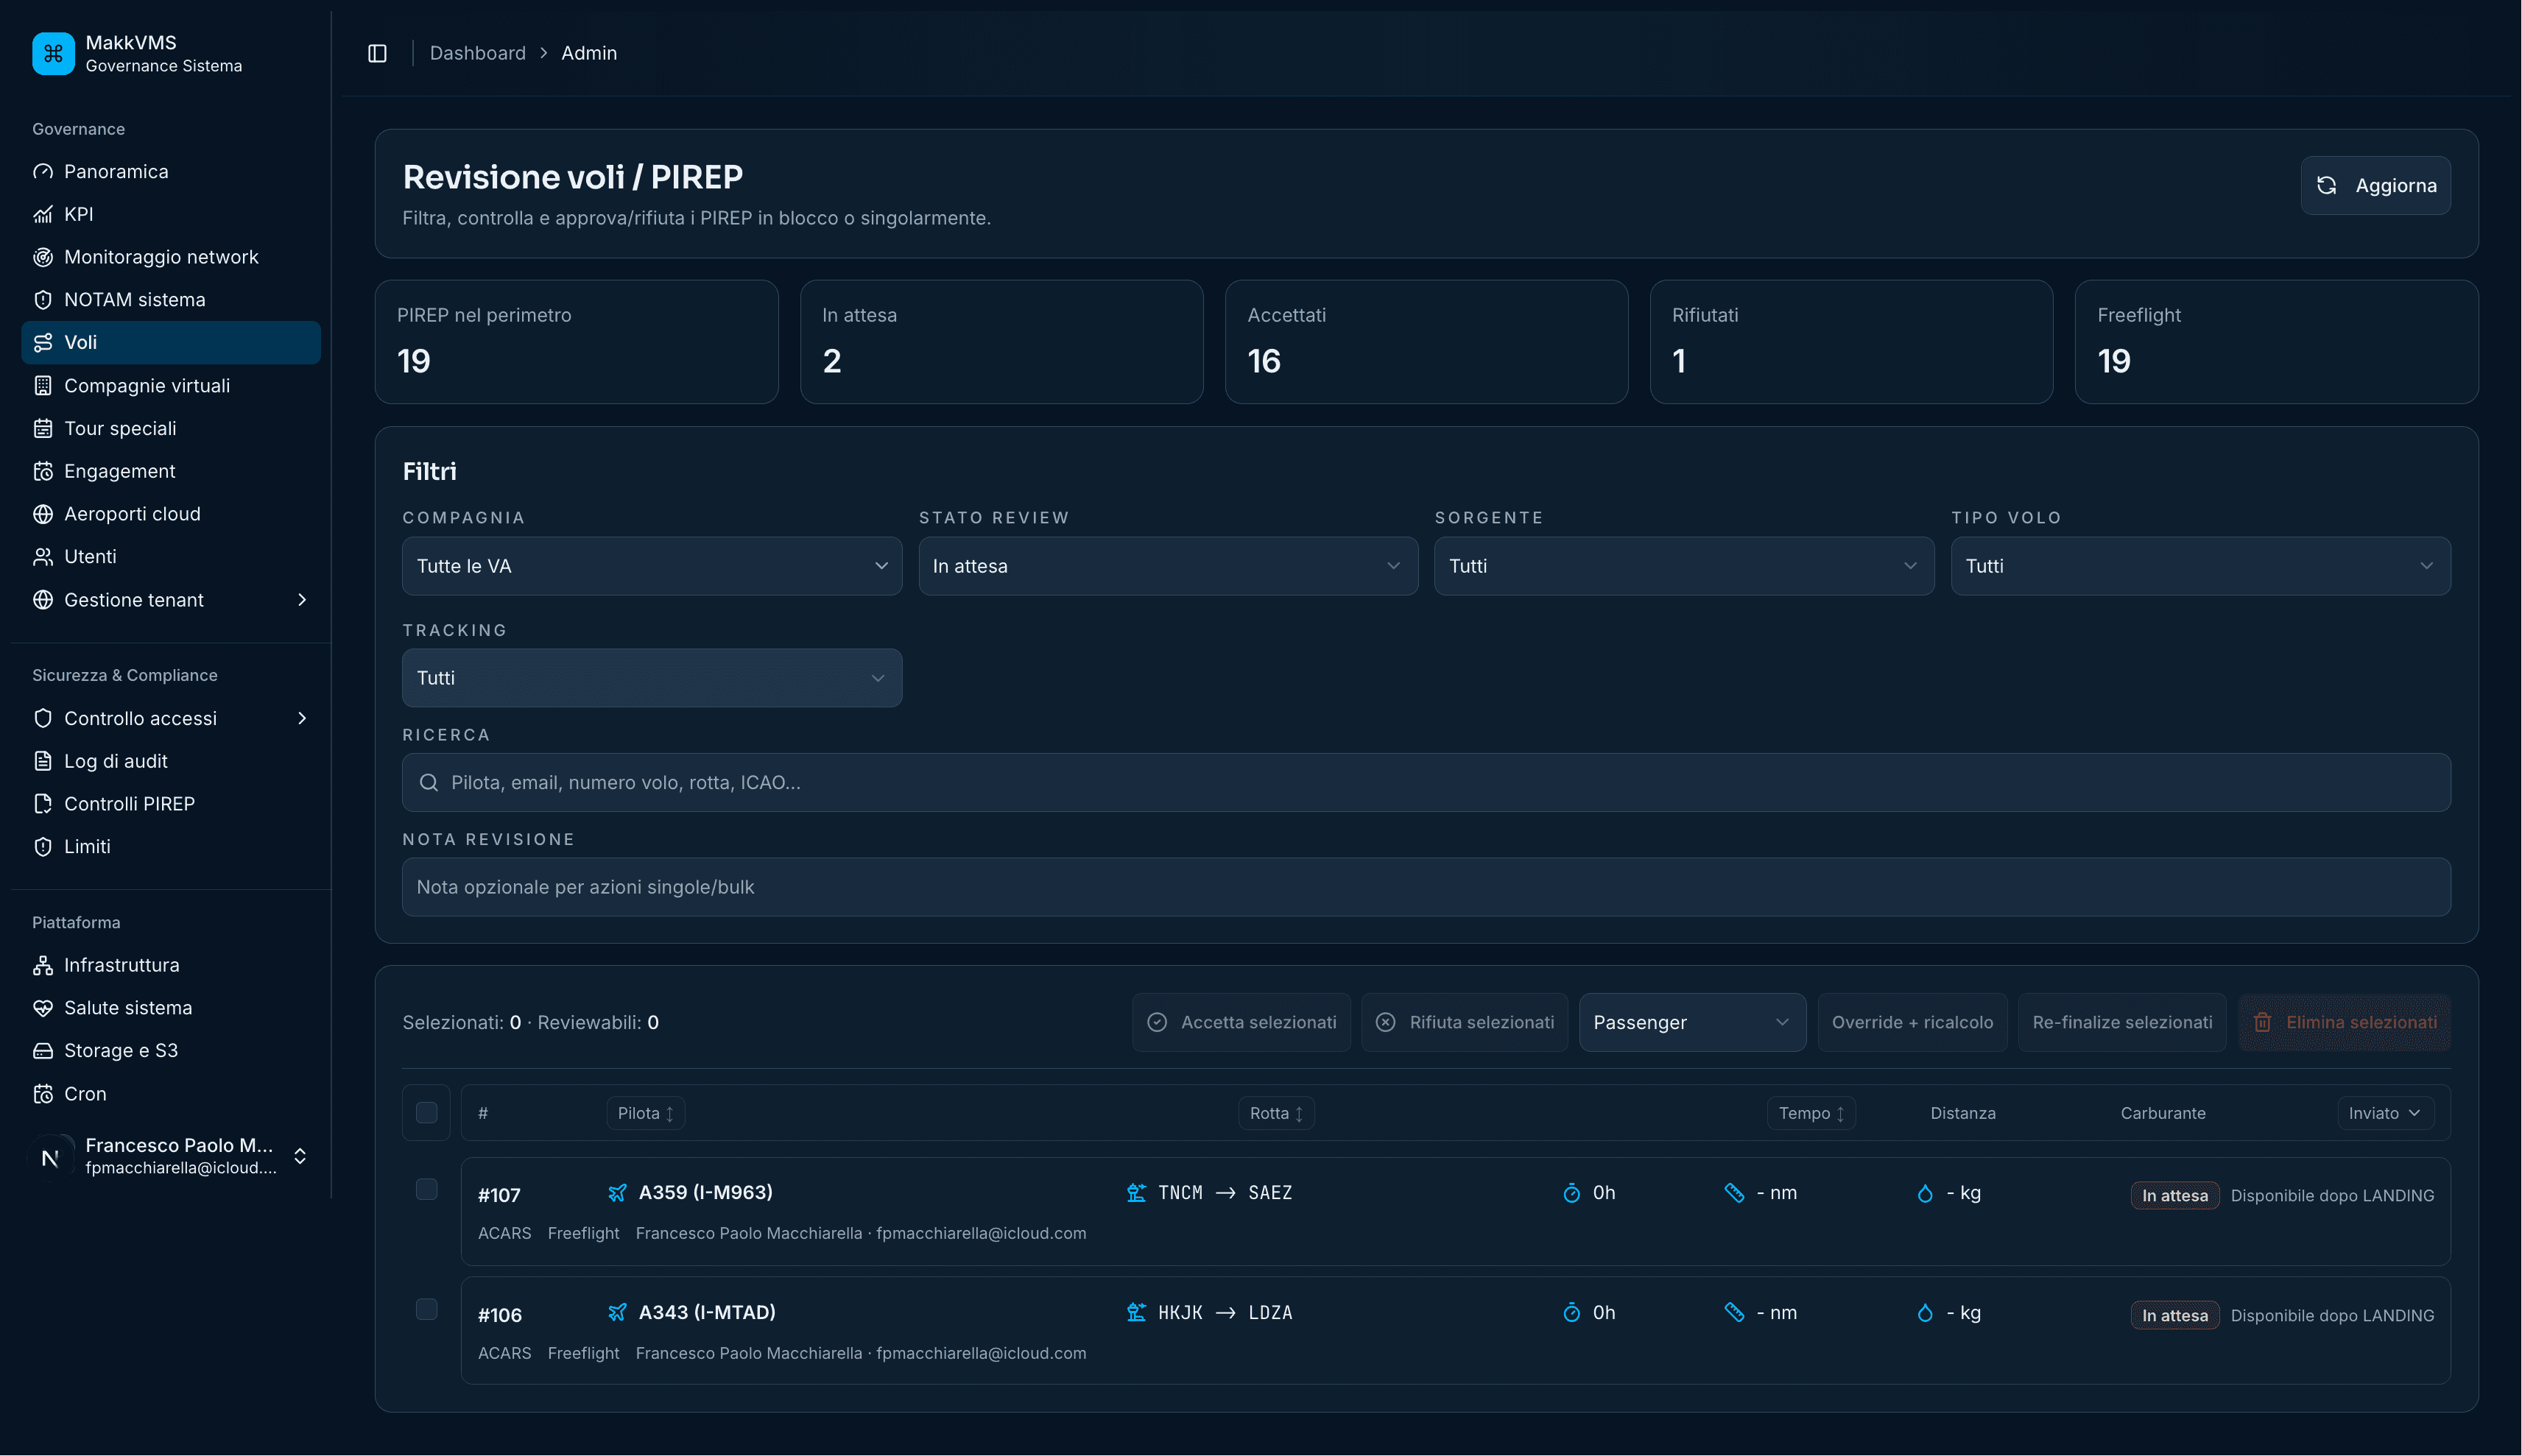Click the Engagement icon

(x=43, y=471)
